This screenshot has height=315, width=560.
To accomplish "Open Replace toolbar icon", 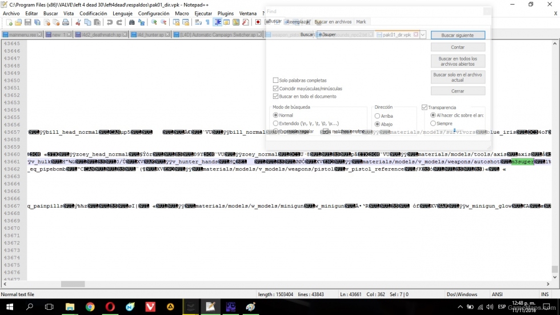I will (142, 22).
